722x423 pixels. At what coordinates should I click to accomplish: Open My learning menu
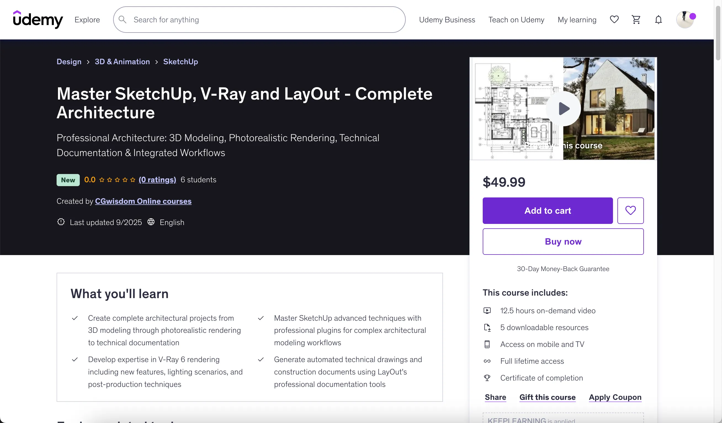577,20
